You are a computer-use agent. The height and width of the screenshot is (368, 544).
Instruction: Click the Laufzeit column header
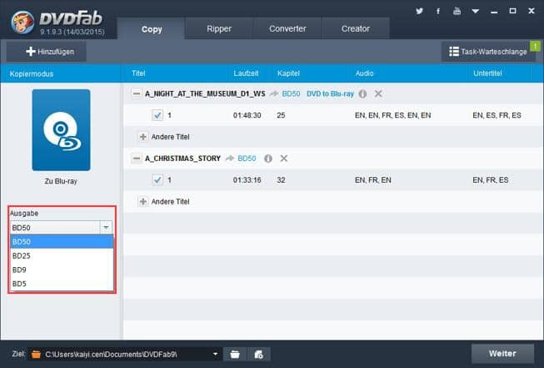[246, 73]
